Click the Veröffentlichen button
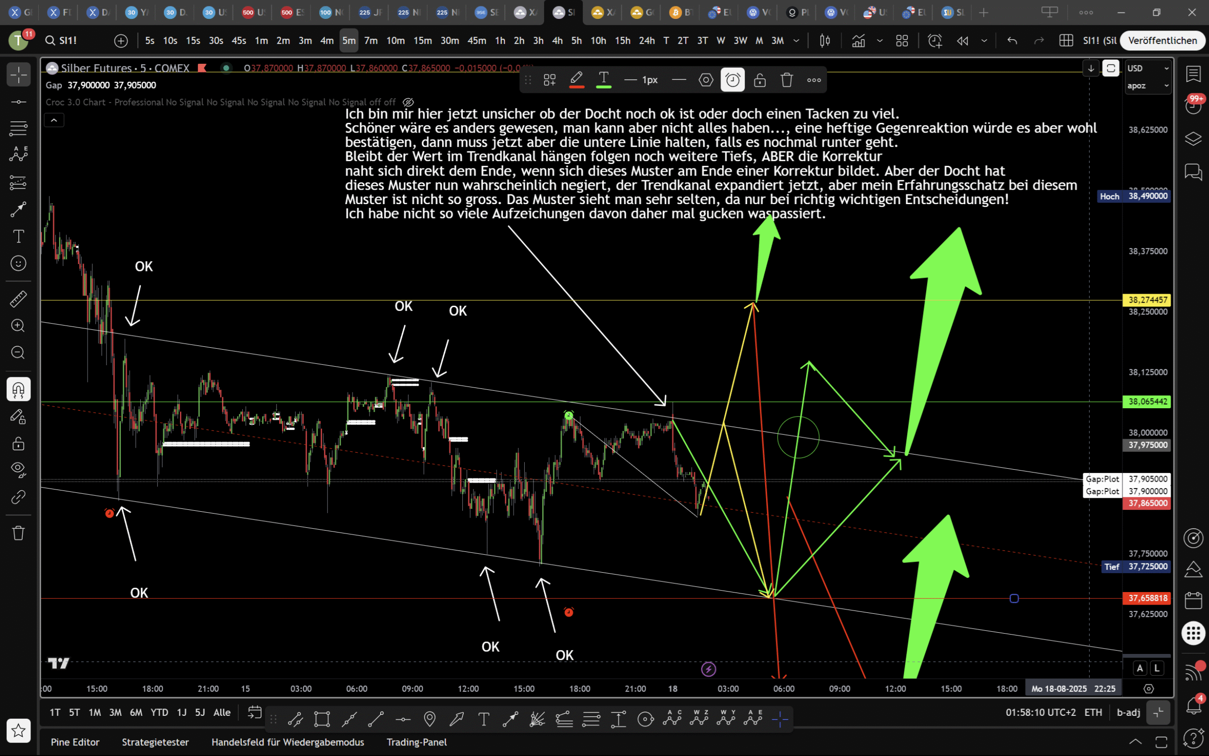The image size is (1209, 756). (1162, 41)
